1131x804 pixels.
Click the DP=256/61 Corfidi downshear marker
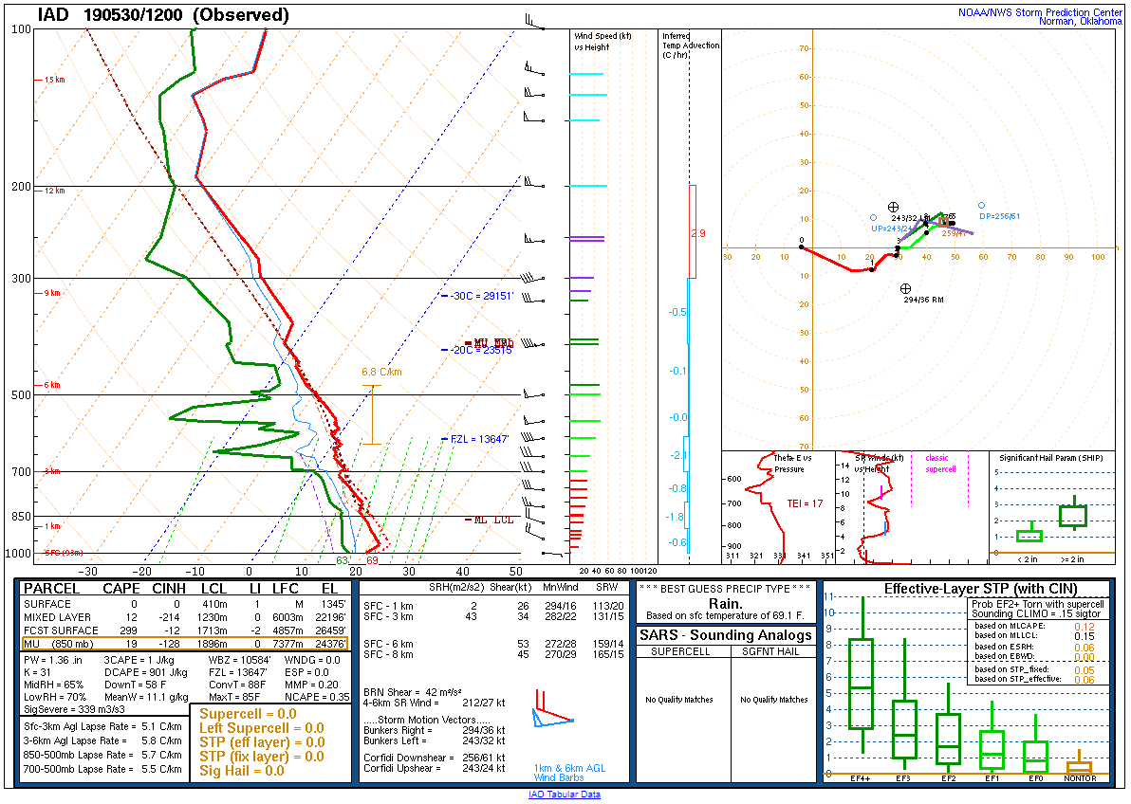click(981, 206)
